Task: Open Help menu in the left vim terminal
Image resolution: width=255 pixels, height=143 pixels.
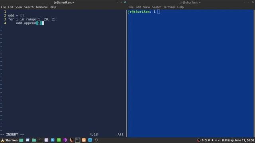Action: [x=53, y=7]
